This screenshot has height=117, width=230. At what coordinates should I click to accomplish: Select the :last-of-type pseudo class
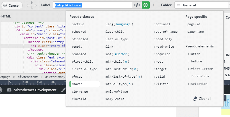[x=116, y=39]
